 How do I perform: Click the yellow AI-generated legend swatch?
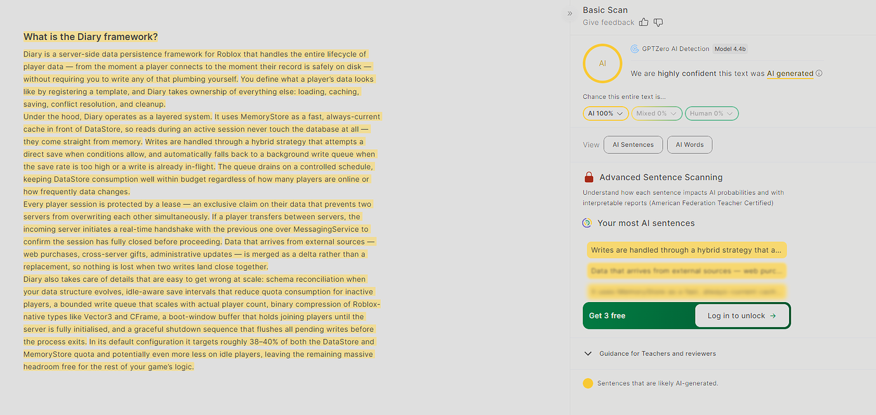click(588, 383)
